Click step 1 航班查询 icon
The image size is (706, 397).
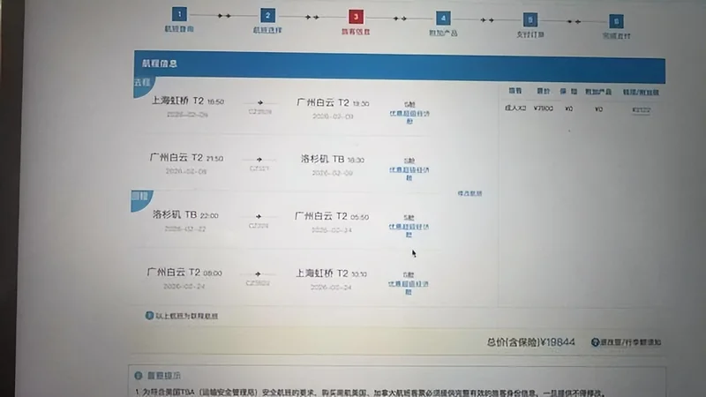(x=179, y=15)
